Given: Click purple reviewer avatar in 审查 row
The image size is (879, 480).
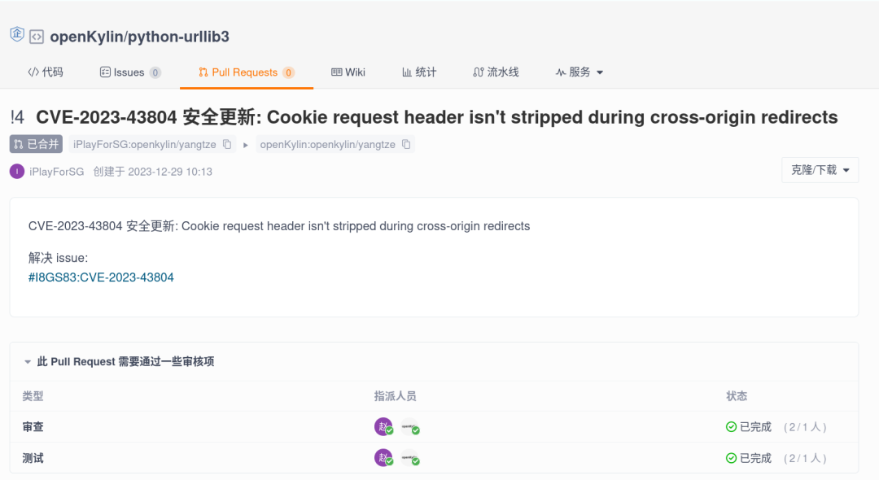Looking at the screenshot, I should pos(383,426).
